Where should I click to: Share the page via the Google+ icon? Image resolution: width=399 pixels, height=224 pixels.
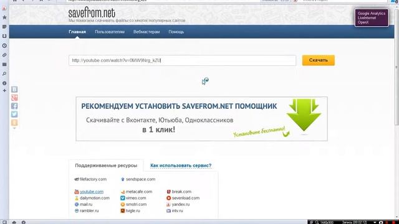pos(14,98)
